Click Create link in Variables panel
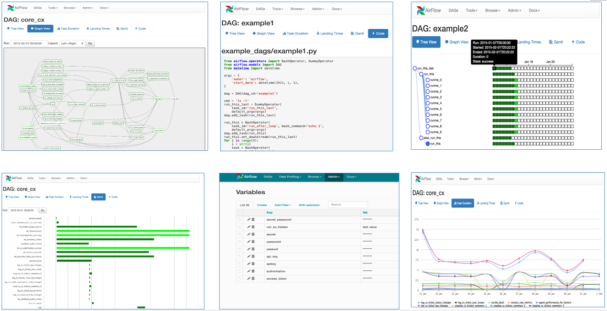Image resolution: width=607 pixels, height=311 pixels. [x=262, y=205]
